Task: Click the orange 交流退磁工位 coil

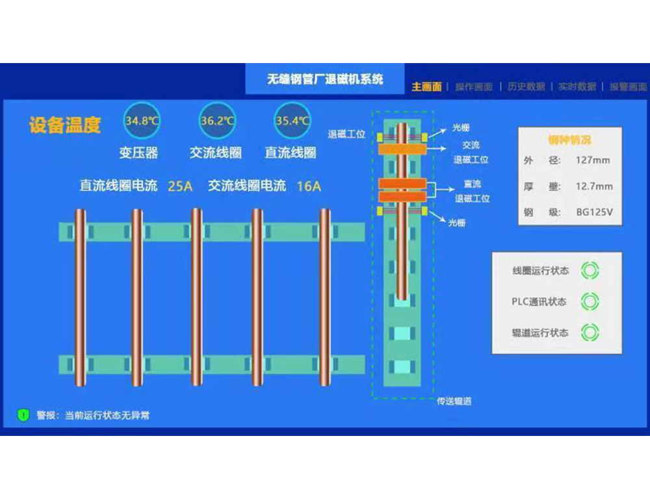Action: click(402, 149)
